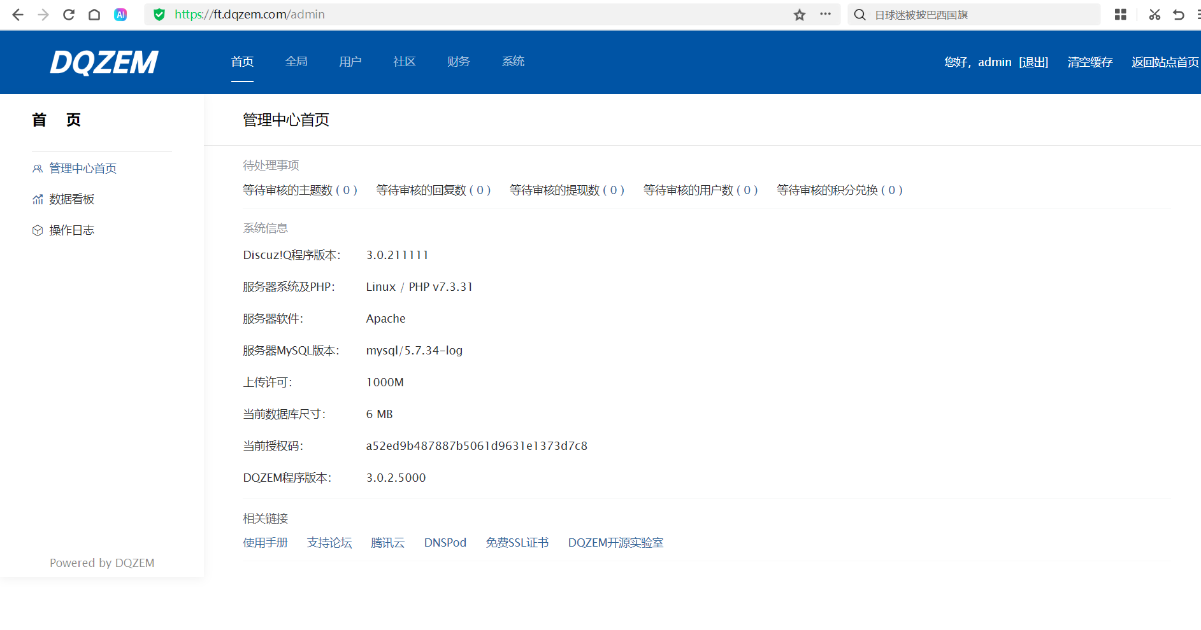
Task: Log out via the [退出] link
Action: (x=1033, y=62)
